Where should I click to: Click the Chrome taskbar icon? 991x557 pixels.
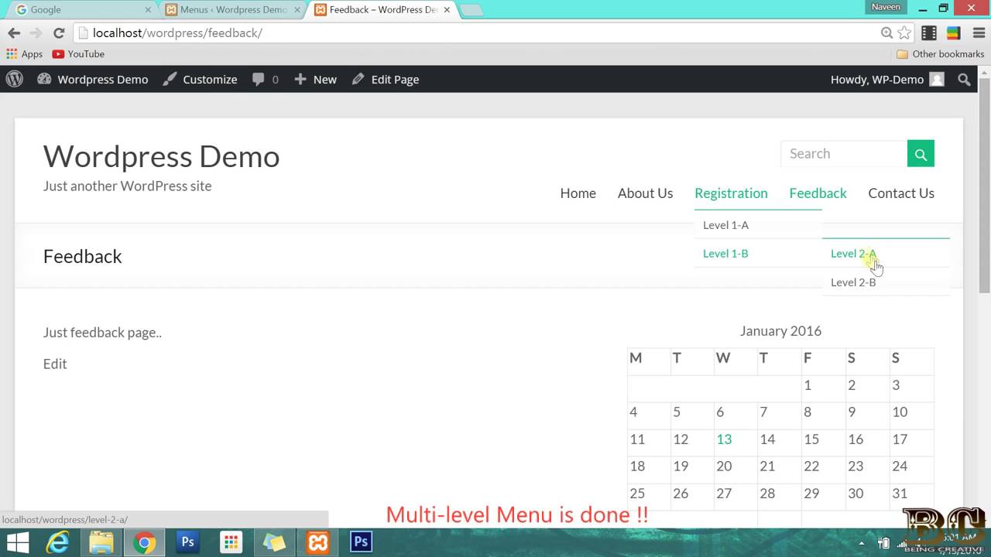click(144, 542)
